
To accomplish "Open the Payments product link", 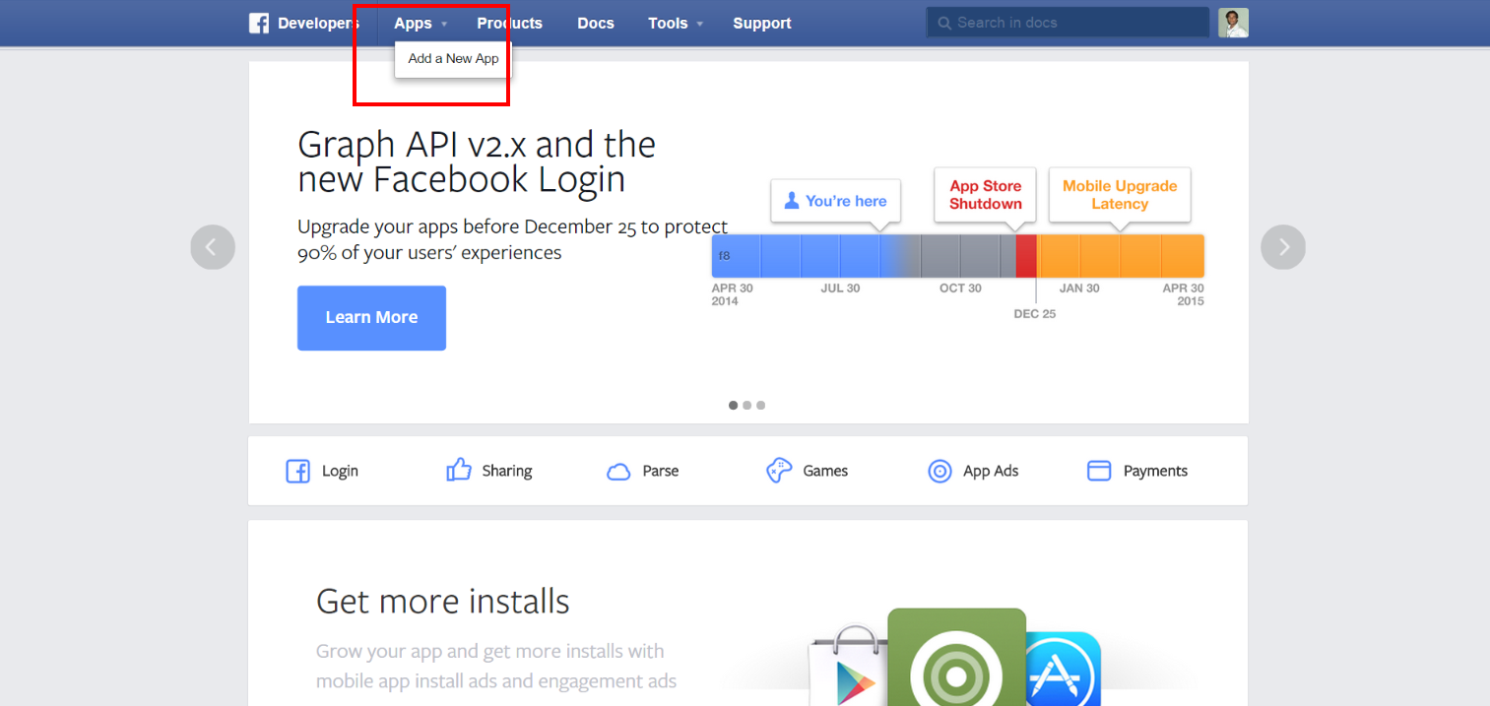I will point(1155,471).
